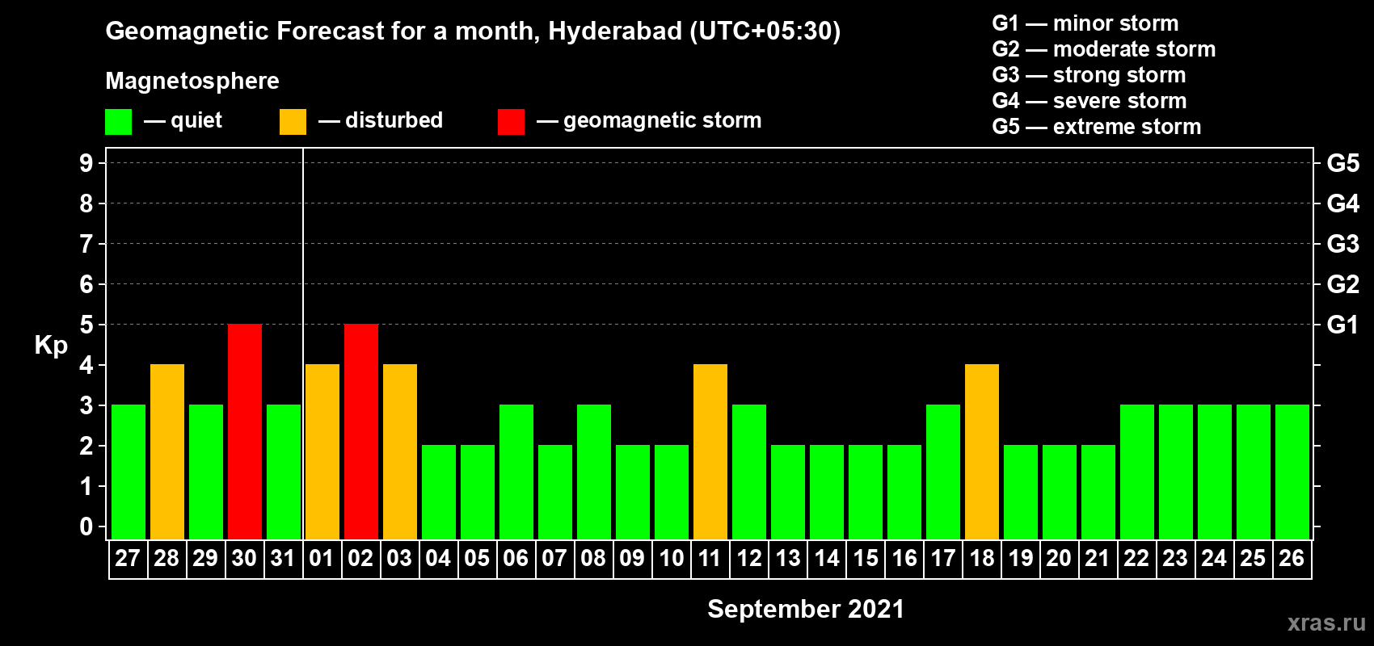Image resolution: width=1374 pixels, height=646 pixels.
Task: Click date label 24 on the axis
Action: pos(1214,558)
